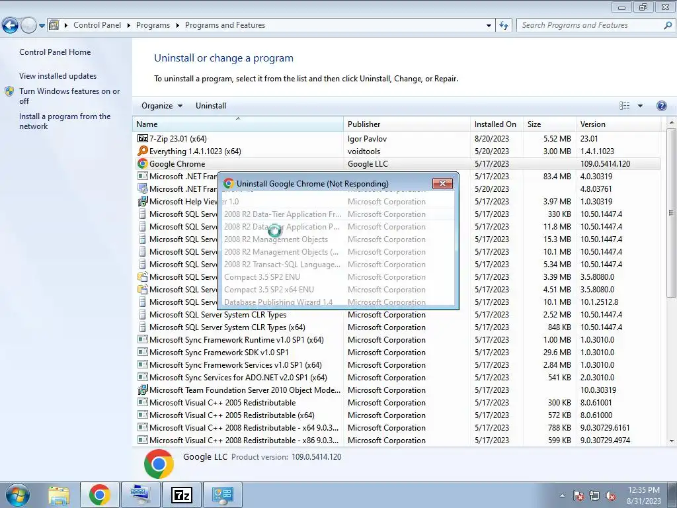The image size is (677, 508).
Task: Click the large Chrome logo in details pane
Action: click(159, 464)
